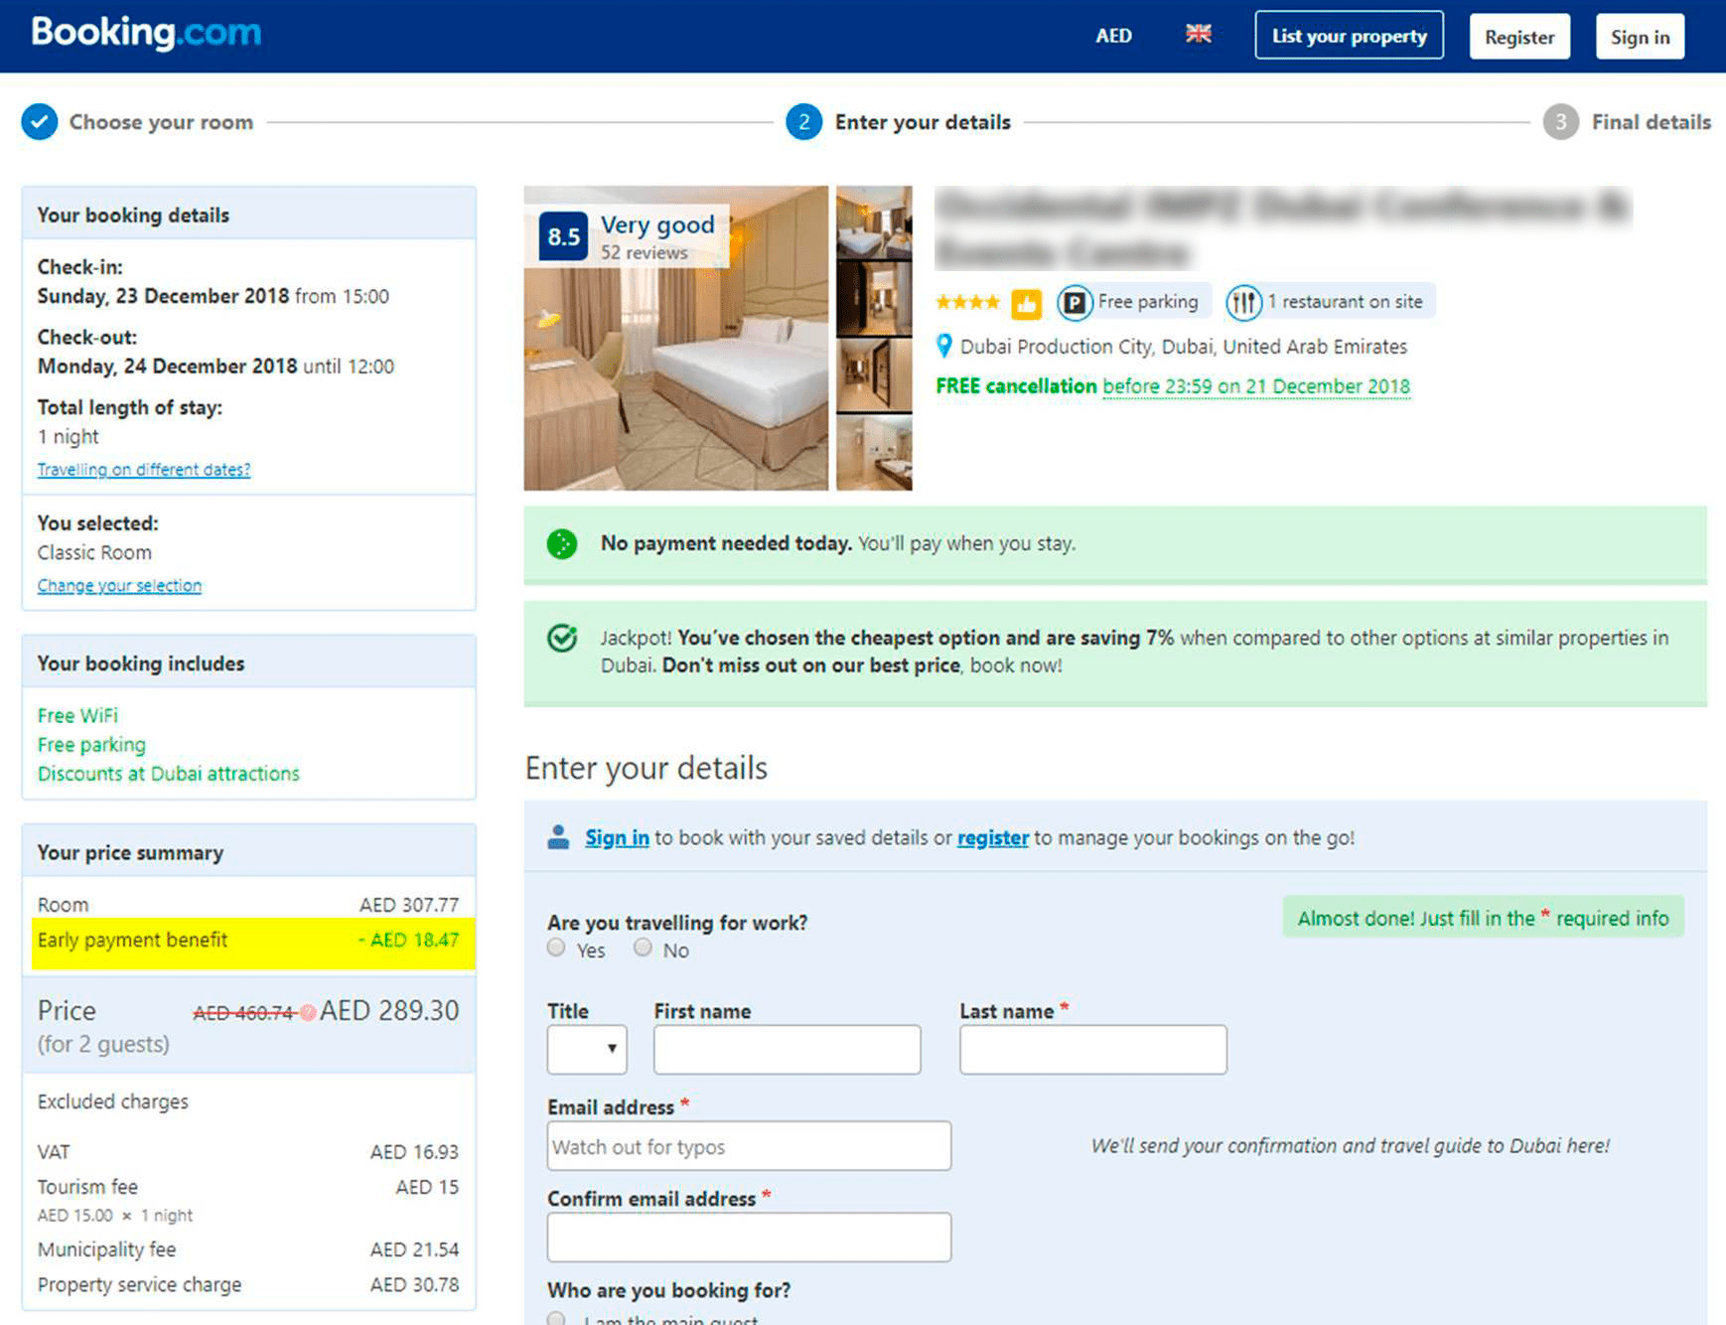Click Almost done required info notice
This screenshot has width=1726, height=1325.
click(1484, 919)
